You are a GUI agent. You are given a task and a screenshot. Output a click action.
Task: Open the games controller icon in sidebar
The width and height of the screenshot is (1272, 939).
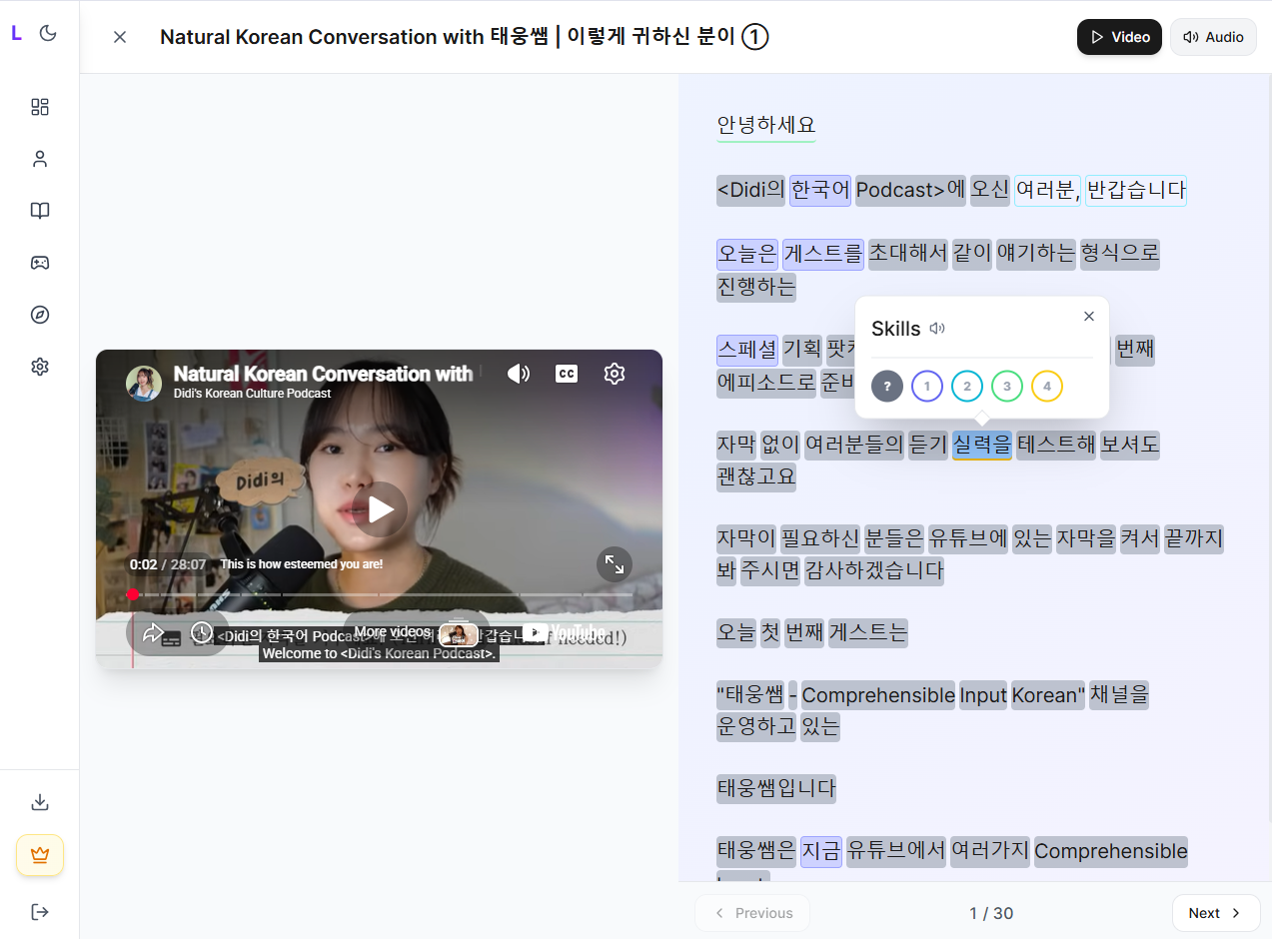[40, 263]
